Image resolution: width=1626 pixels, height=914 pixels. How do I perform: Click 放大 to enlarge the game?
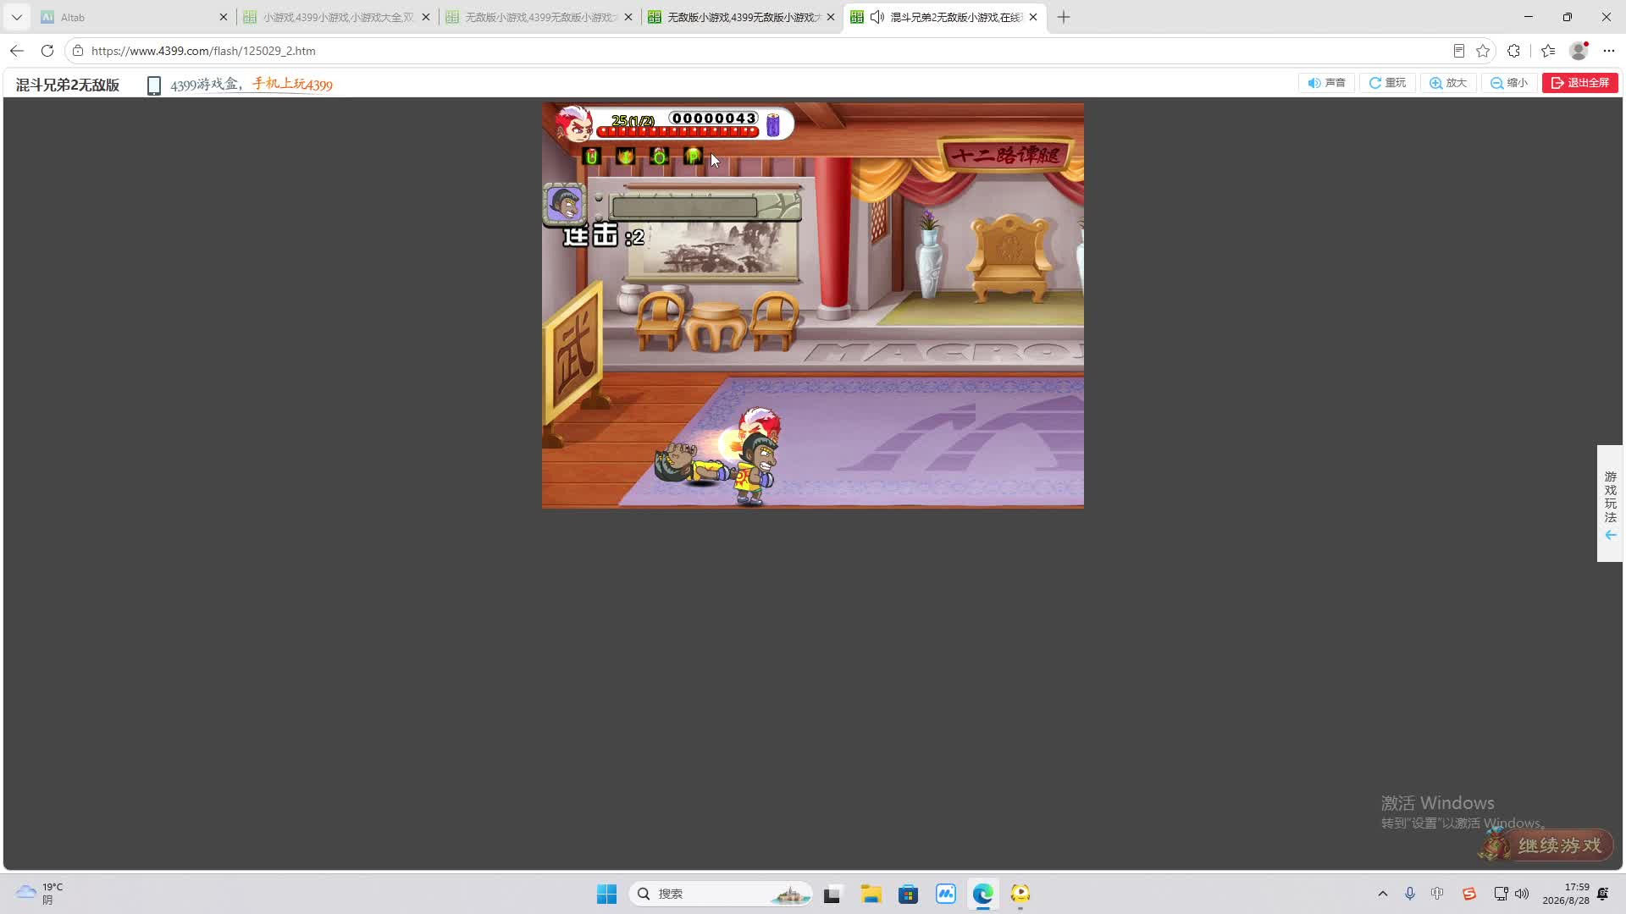[x=1448, y=83]
